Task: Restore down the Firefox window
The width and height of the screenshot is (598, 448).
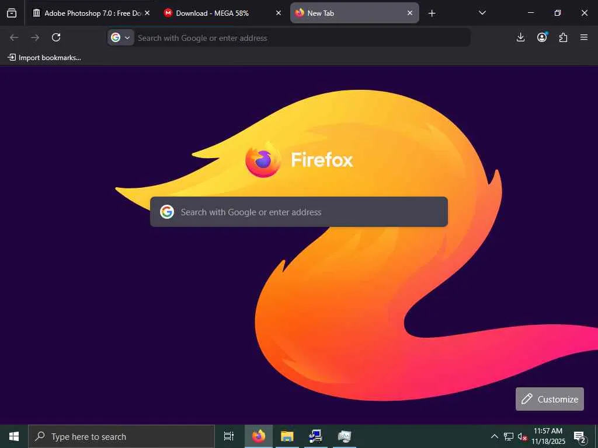Action: pos(558,13)
